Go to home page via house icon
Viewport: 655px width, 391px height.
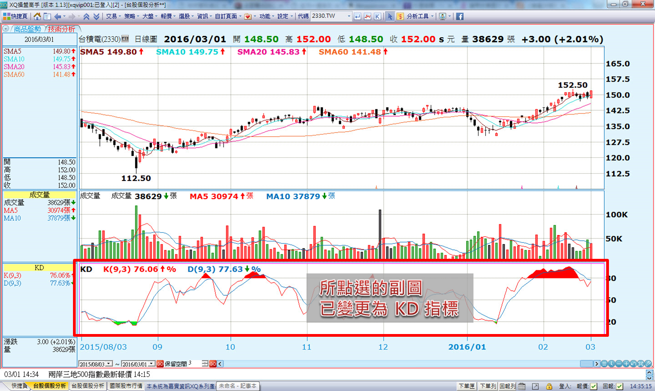pyautogui.click(x=37, y=16)
